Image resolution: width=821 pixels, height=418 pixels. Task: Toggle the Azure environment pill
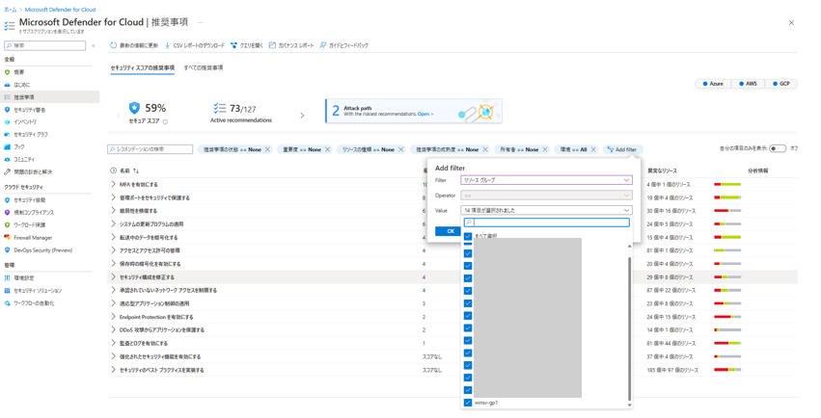713,84
